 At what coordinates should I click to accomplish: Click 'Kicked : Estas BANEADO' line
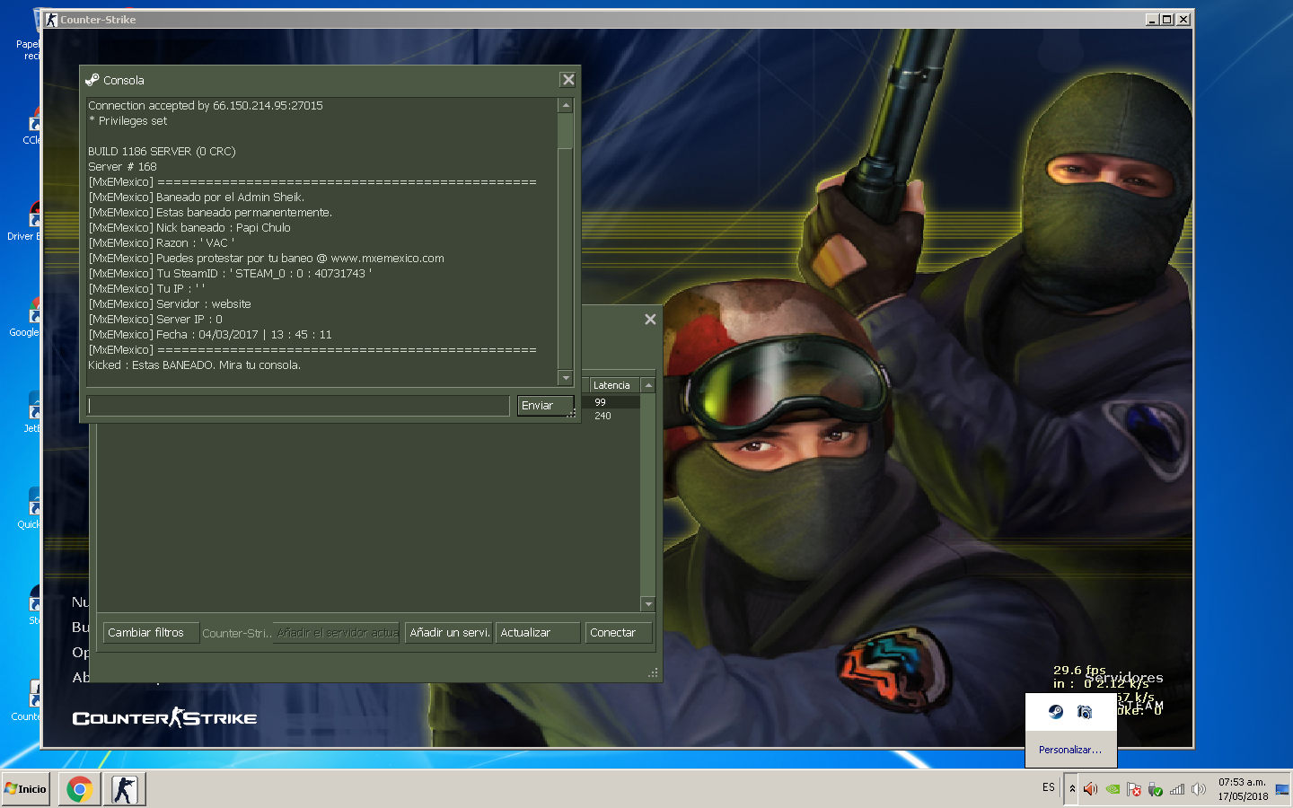pyautogui.click(x=194, y=365)
